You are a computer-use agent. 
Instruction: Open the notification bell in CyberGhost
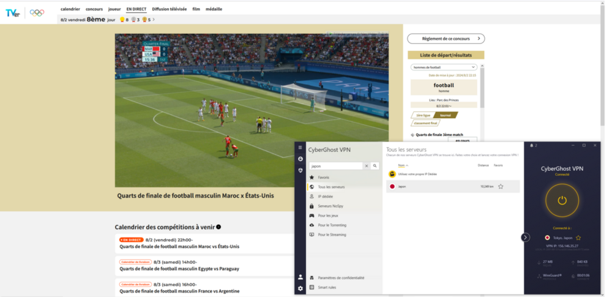point(532,145)
